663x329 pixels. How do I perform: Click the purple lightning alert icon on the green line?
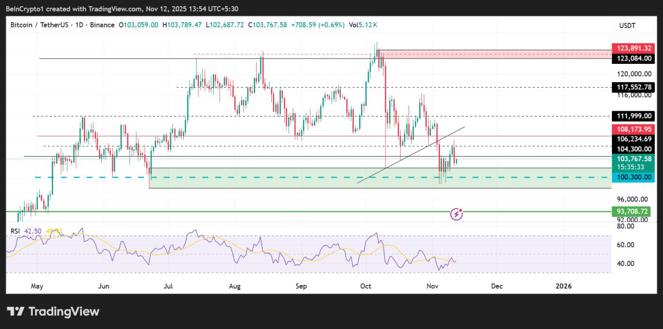tap(456, 213)
